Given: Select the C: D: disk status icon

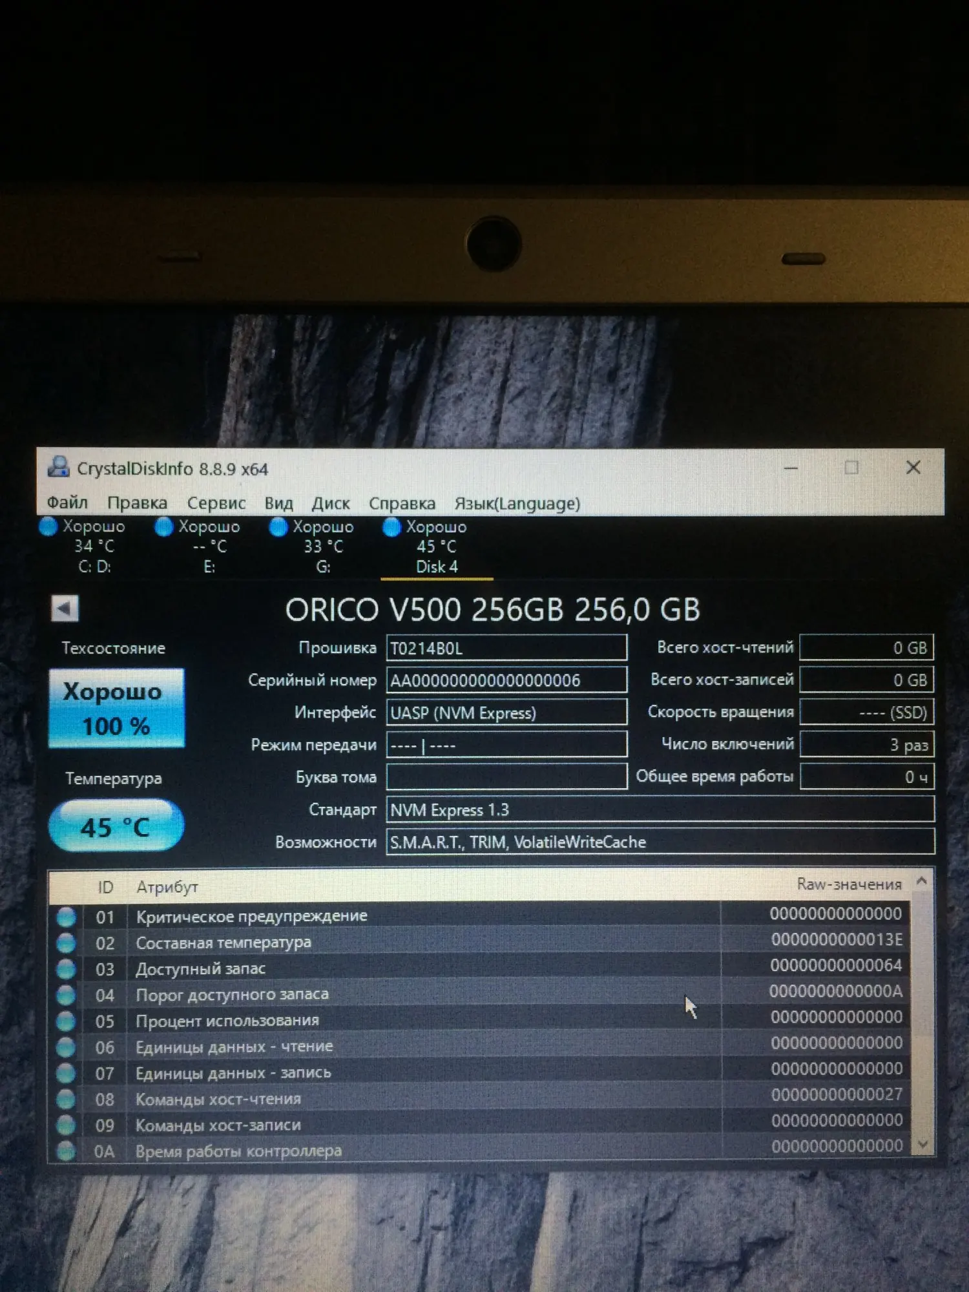Looking at the screenshot, I should pos(48,526).
